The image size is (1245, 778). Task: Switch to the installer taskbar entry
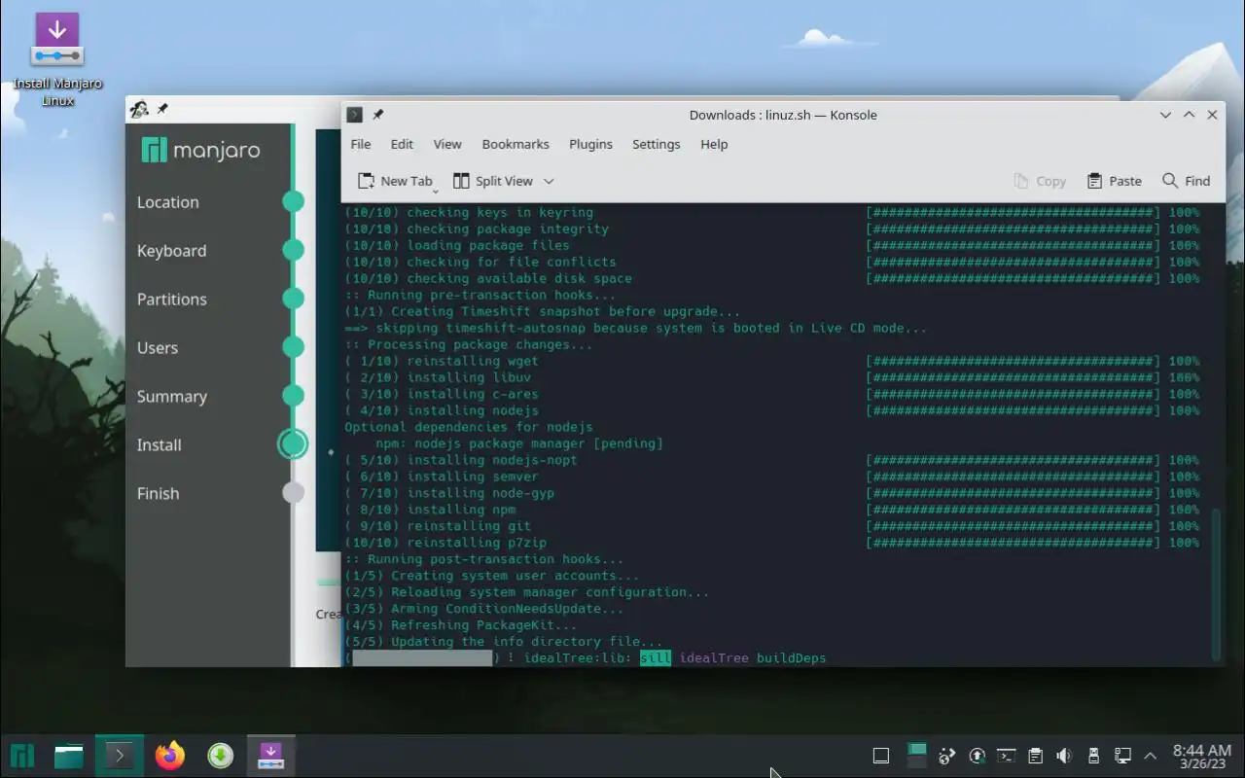[x=270, y=756]
